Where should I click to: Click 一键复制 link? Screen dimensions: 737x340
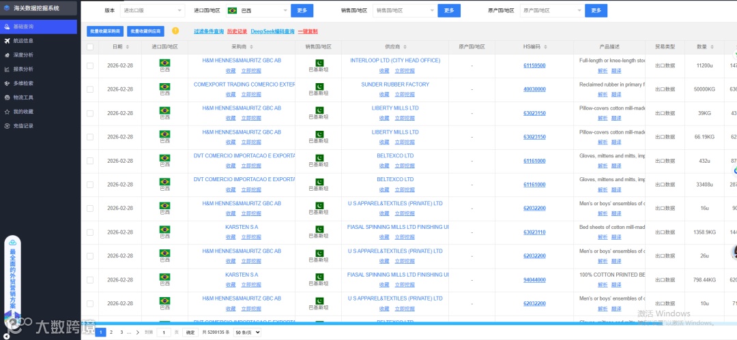tap(308, 31)
